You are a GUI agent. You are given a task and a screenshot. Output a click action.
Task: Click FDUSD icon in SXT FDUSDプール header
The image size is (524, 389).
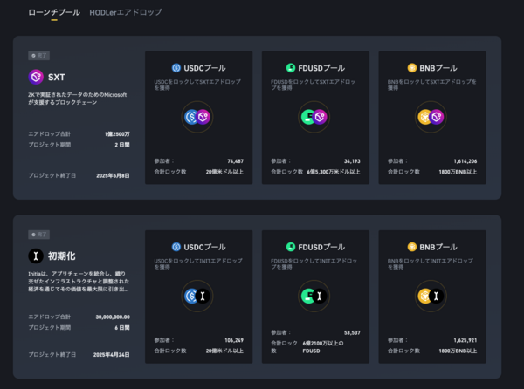tap(291, 67)
